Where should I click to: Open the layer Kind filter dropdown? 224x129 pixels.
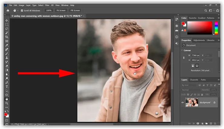click(x=189, y=85)
